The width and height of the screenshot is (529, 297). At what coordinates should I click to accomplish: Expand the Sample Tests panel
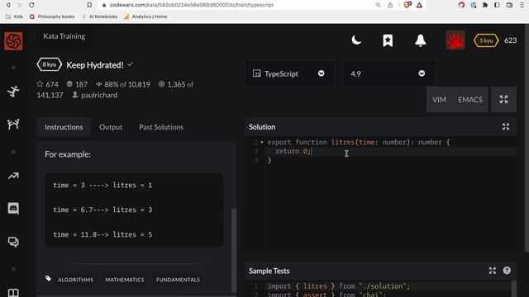pos(493,271)
